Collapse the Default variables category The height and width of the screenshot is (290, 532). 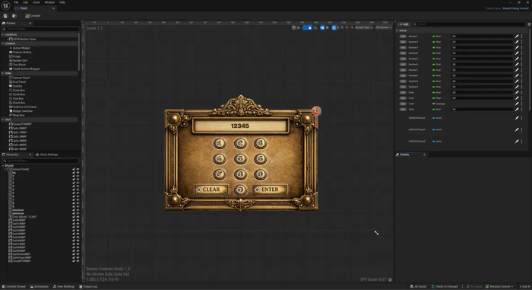397,30
